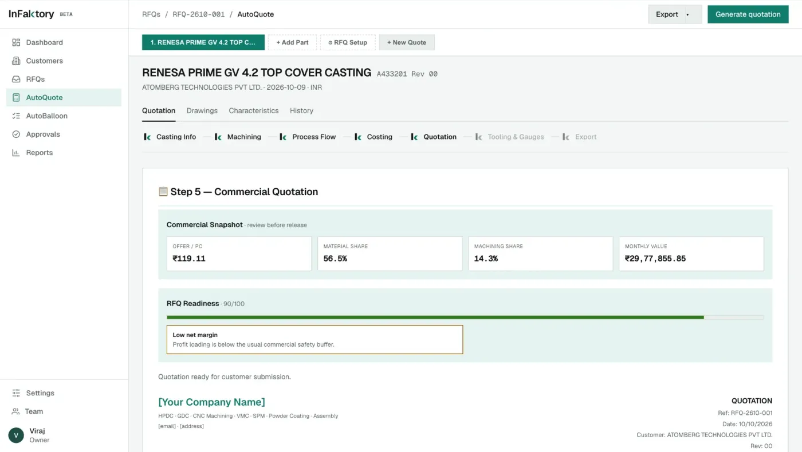Go to RFQs breadcrumb link

(151, 14)
